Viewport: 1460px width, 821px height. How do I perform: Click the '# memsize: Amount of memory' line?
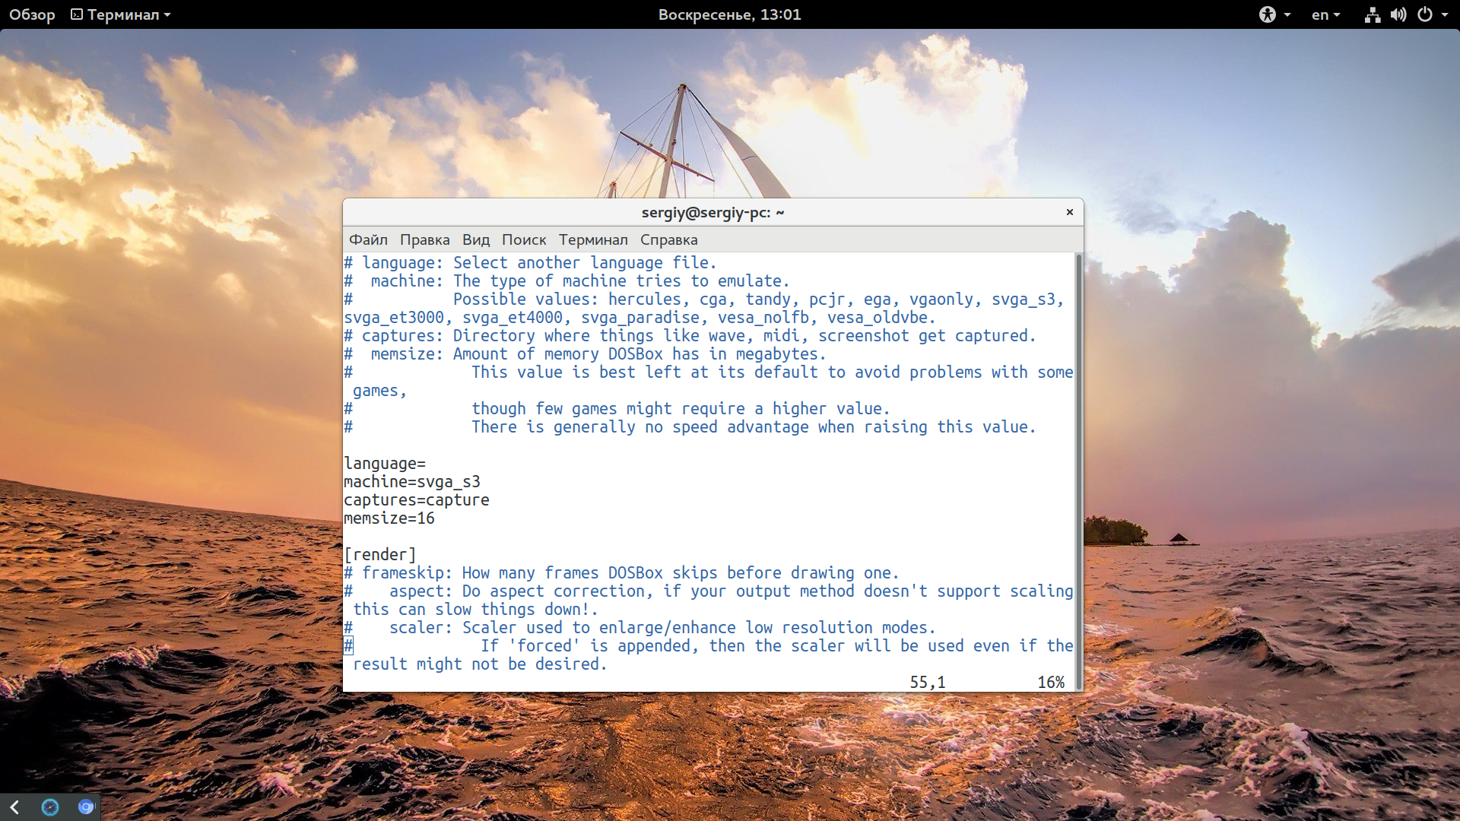tap(585, 354)
